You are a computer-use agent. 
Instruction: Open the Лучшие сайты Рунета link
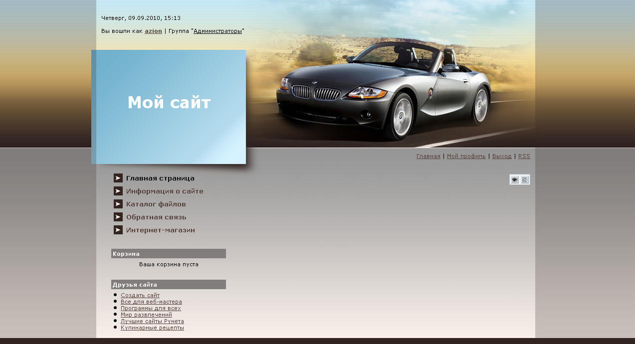152,321
